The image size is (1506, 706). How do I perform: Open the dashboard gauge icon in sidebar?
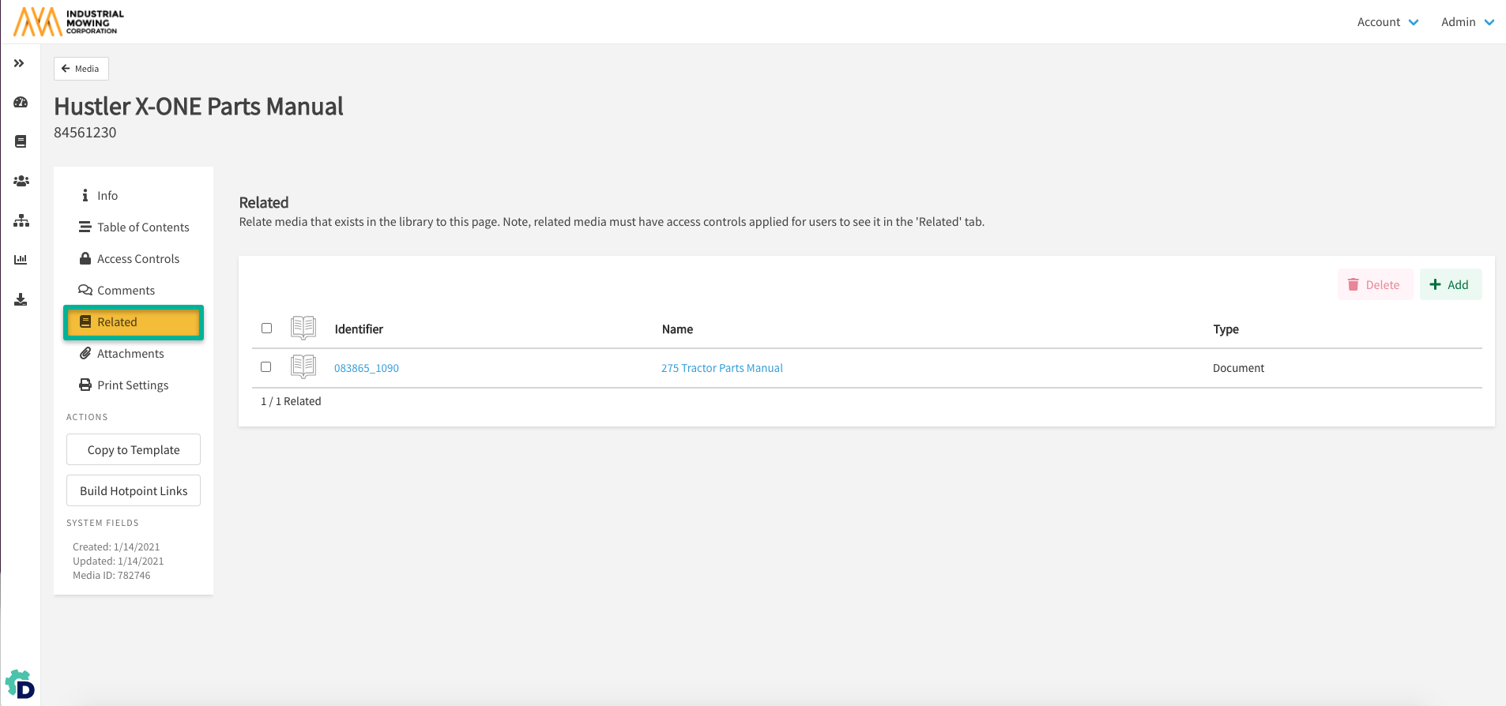coord(21,103)
